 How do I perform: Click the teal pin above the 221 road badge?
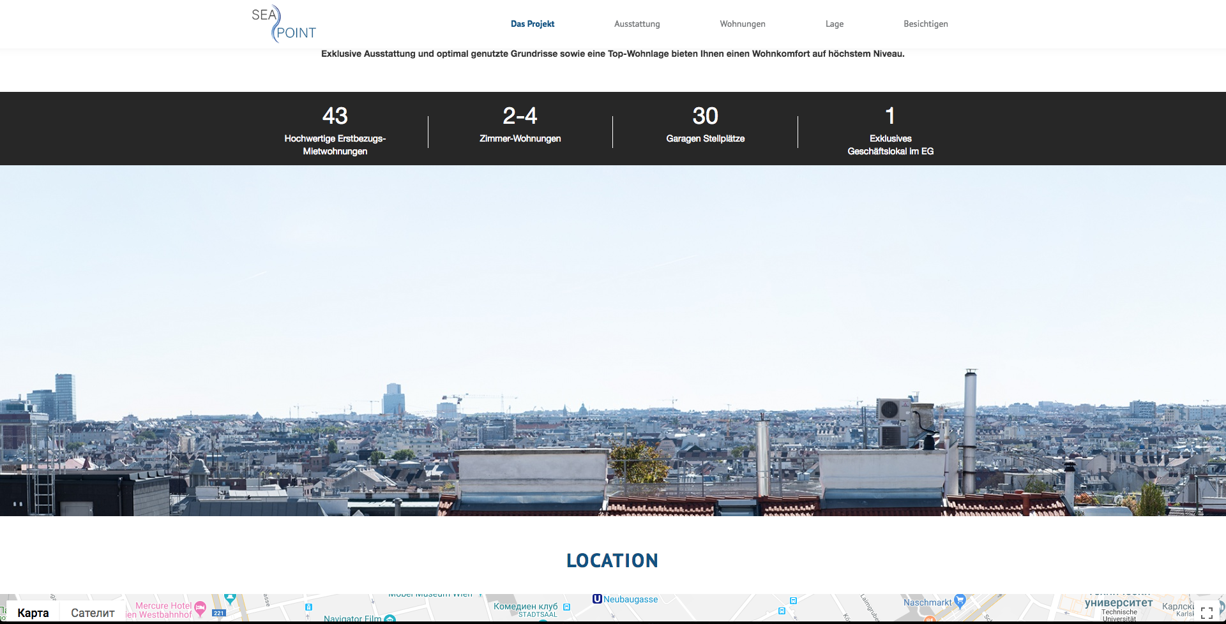coord(230,600)
